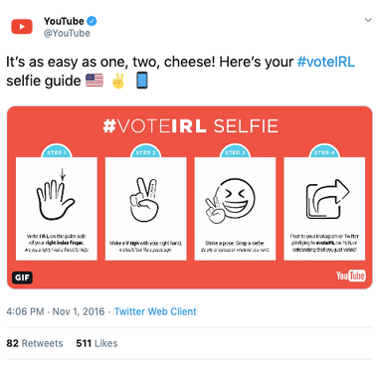This screenshot has height=365, width=377.
Task: Click the American flag emoji
Action: (x=94, y=81)
